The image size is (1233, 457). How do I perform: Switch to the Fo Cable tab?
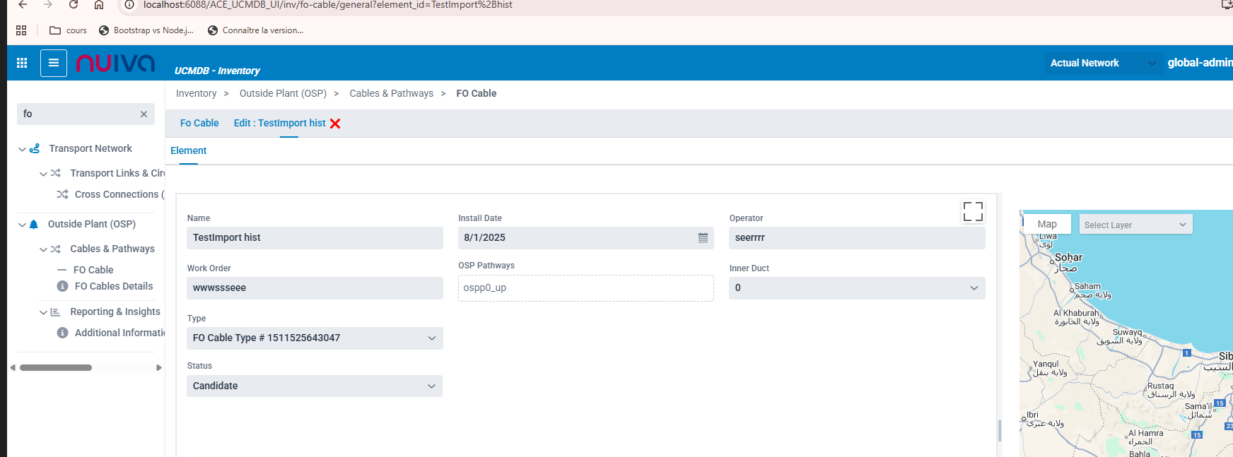click(x=199, y=123)
